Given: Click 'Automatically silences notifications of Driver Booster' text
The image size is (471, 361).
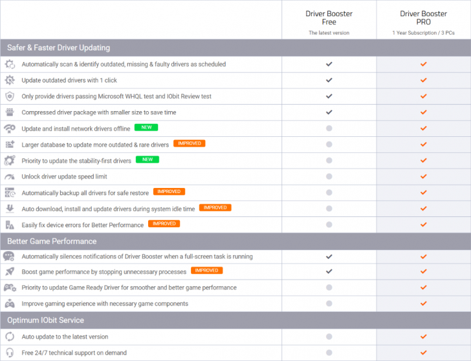Looking at the screenshot, I should 137,256.
